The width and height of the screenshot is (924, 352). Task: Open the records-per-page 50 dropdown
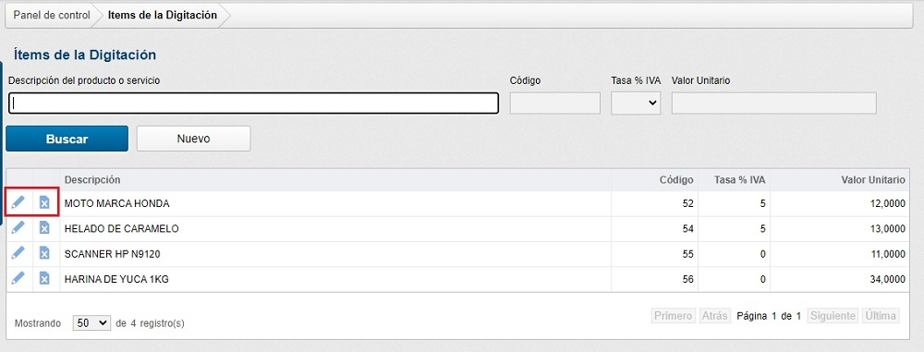(x=91, y=323)
